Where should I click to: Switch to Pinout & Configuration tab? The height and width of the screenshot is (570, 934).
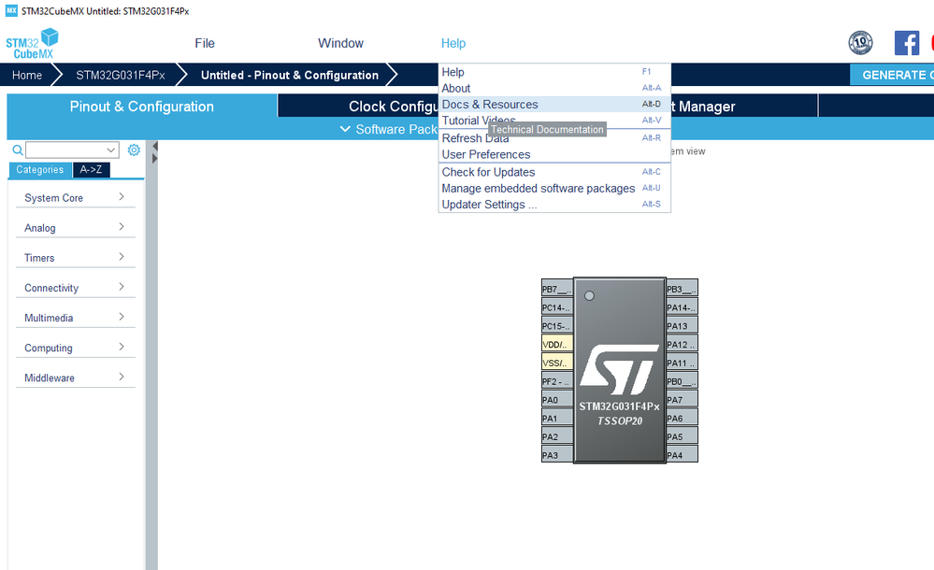[142, 106]
